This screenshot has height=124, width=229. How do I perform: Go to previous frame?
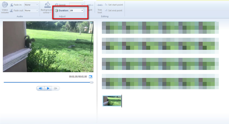tap(41, 88)
